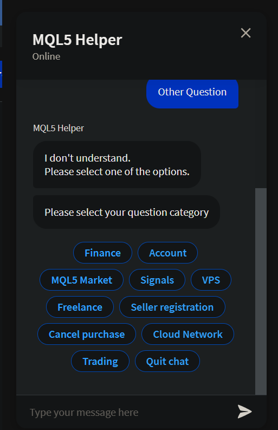The image size is (278, 430).
Task: Choose the VPS category
Action: (x=211, y=280)
